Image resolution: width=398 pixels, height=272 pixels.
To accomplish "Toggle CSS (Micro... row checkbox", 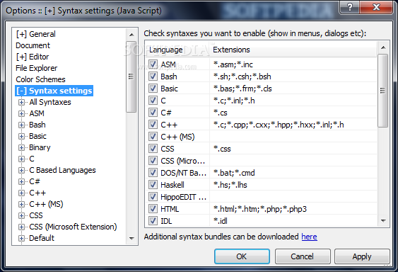I will [x=153, y=161].
